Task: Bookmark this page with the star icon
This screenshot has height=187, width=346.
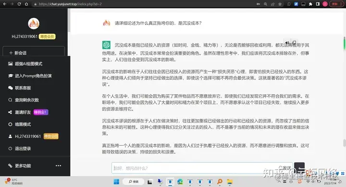Action: pos(280,4)
